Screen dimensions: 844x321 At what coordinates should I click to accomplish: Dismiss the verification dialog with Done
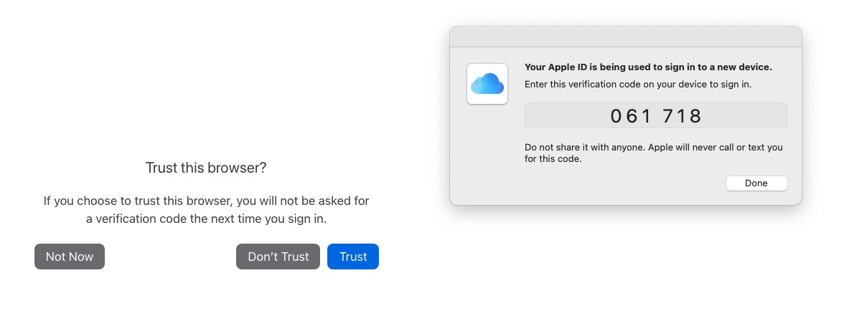[x=756, y=183]
